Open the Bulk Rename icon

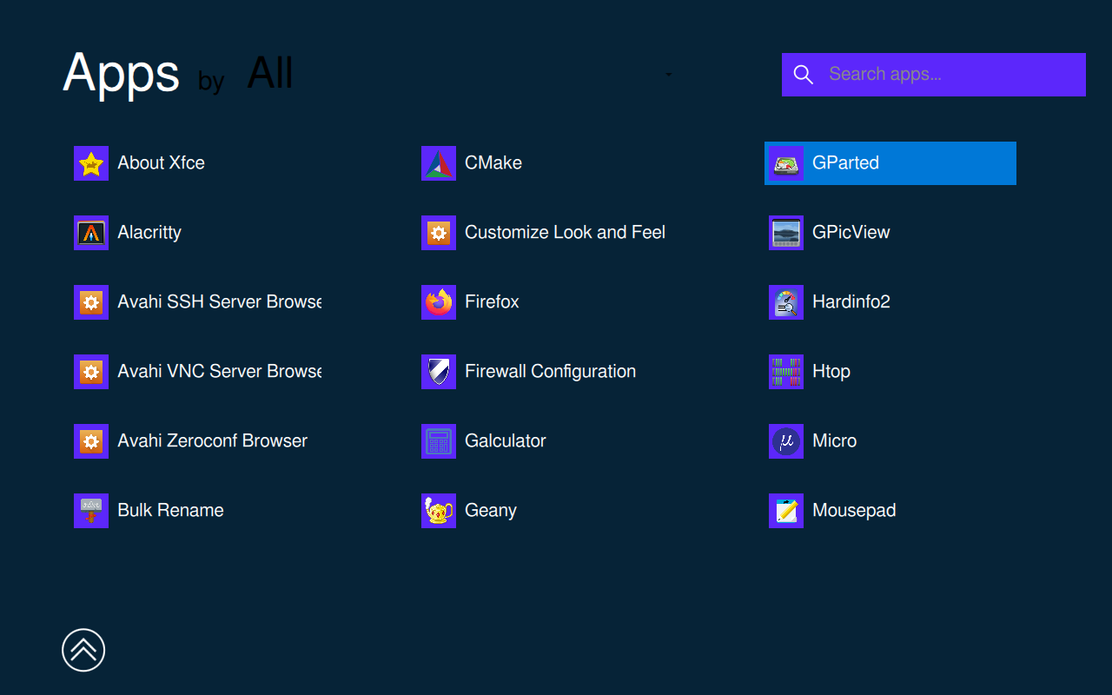(91, 511)
